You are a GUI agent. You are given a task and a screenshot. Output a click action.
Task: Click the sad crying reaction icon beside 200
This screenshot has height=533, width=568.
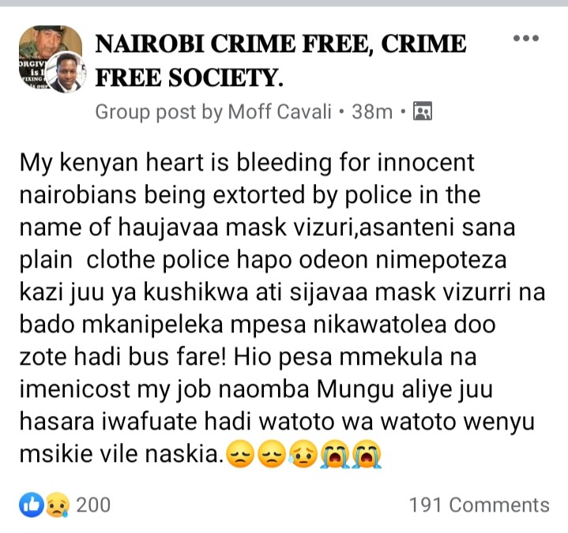point(57,505)
